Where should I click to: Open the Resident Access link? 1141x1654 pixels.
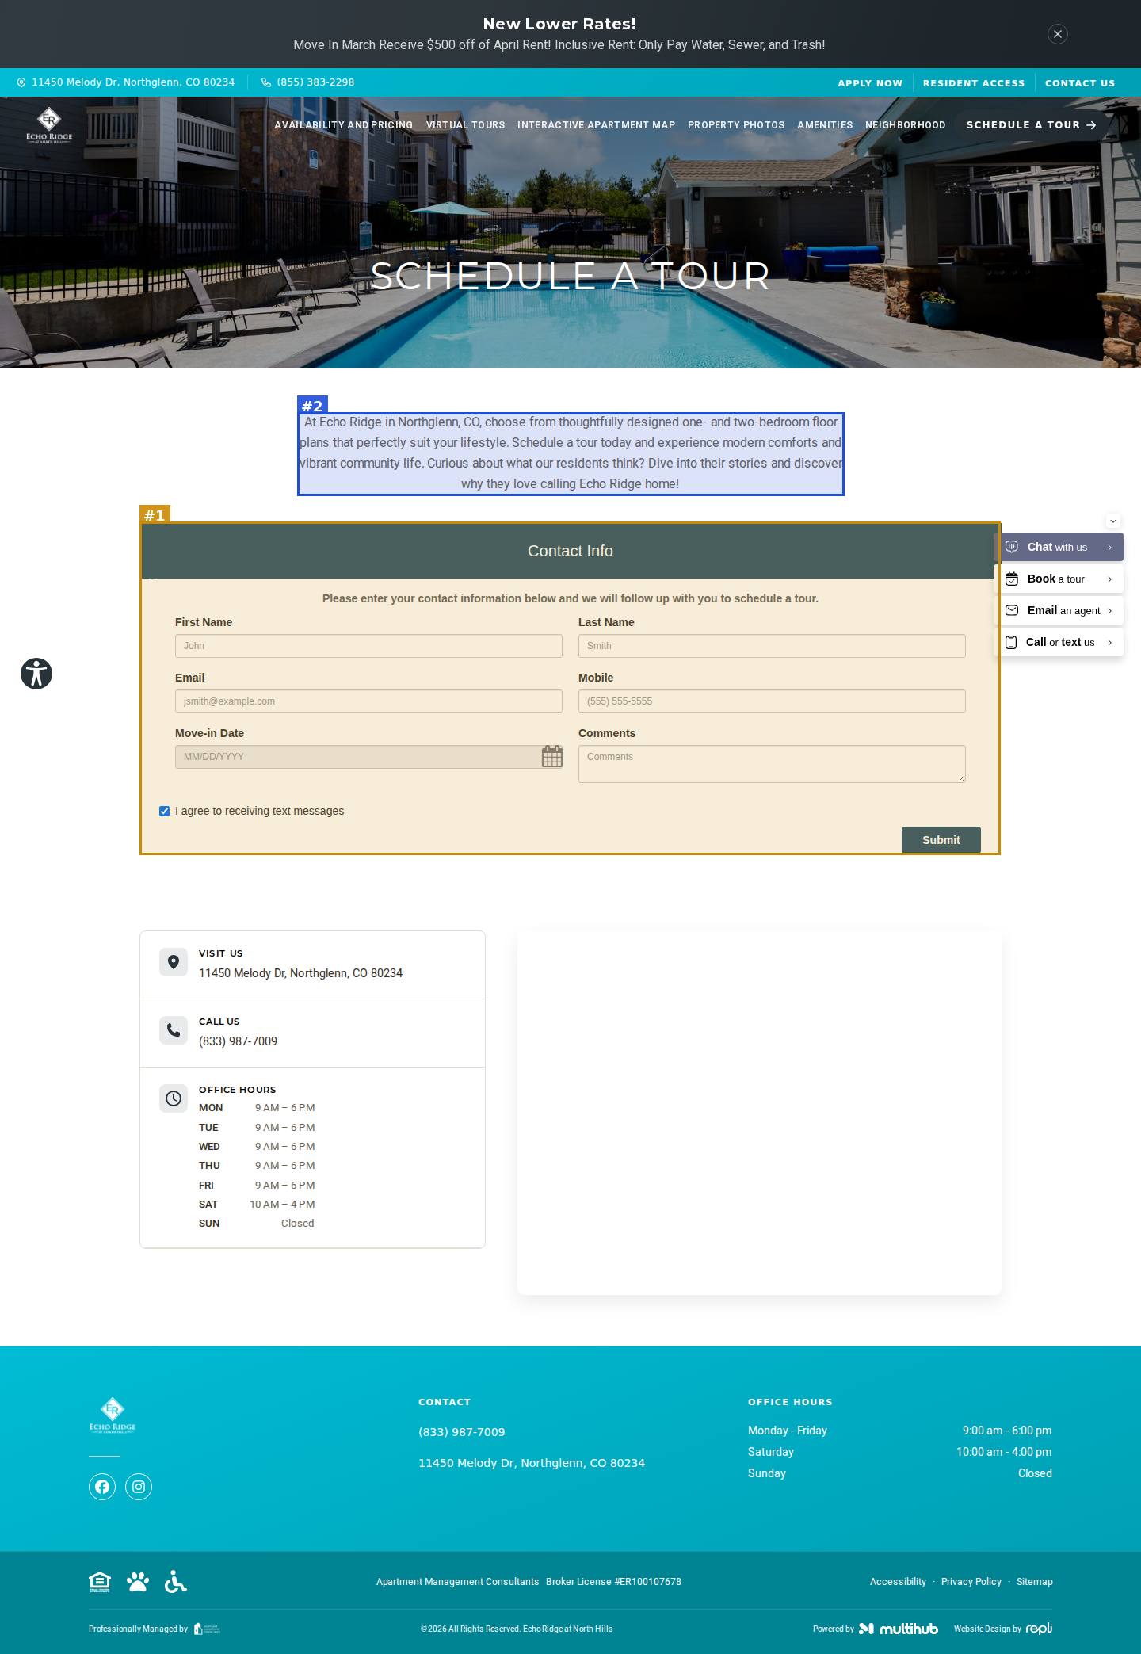tap(974, 83)
